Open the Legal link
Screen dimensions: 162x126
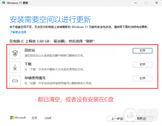tap(48, 118)
